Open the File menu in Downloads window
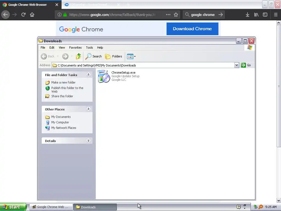 (43, 48)
